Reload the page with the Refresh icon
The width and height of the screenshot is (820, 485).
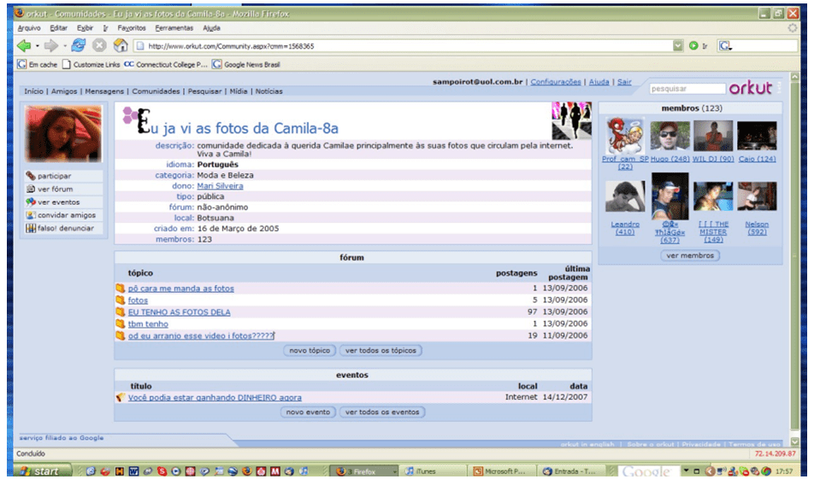click(79, 45)
